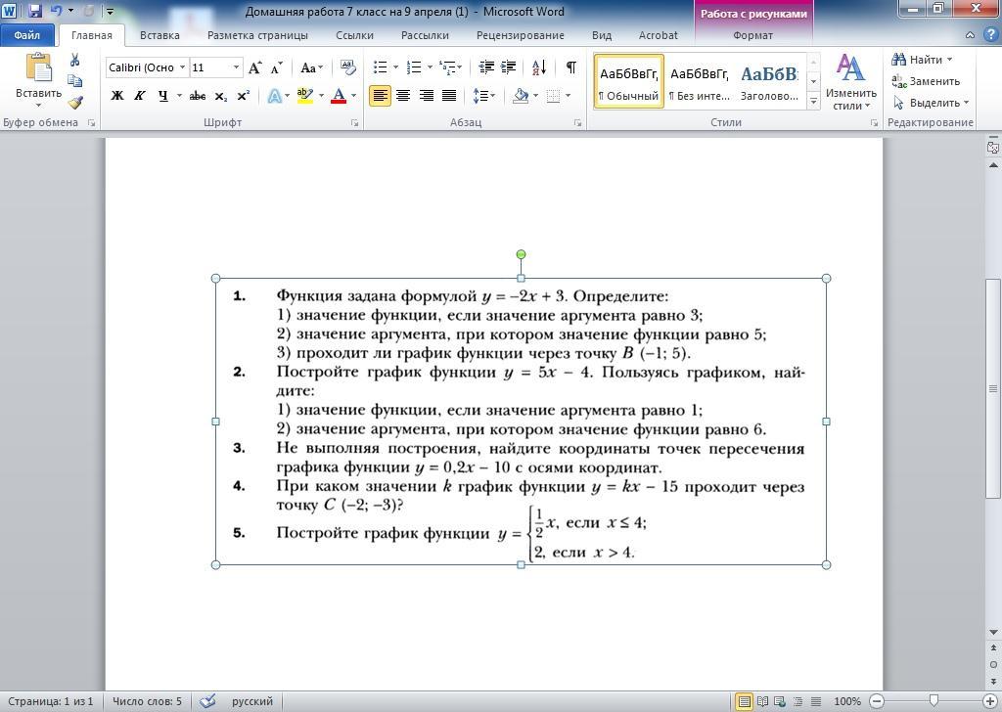Click the Align Right icon
Screen dimensions: 1002x712
(426, 96)
